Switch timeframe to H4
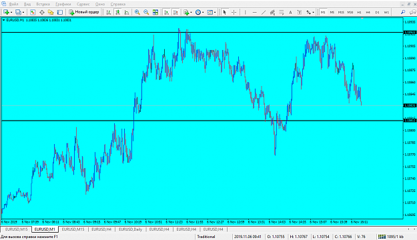This screenshot has height=240, width=417. pos(368,12)
